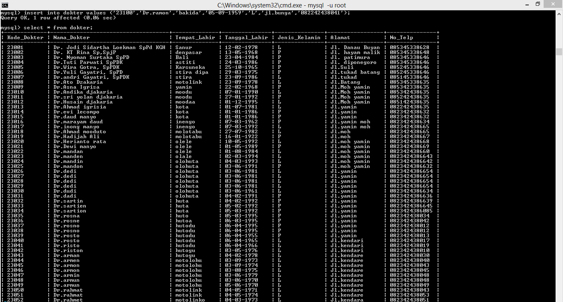Click the Query OK result line

click(x=58, y=18)
